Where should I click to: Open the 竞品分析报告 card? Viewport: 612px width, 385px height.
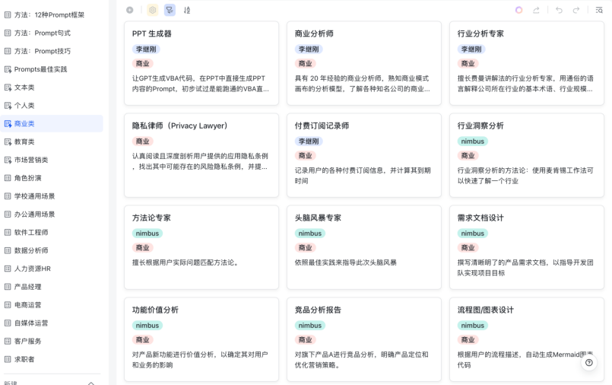point(364,339)
